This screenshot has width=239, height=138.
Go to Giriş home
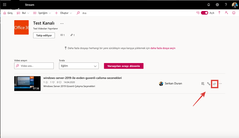[x=8, y=13]
